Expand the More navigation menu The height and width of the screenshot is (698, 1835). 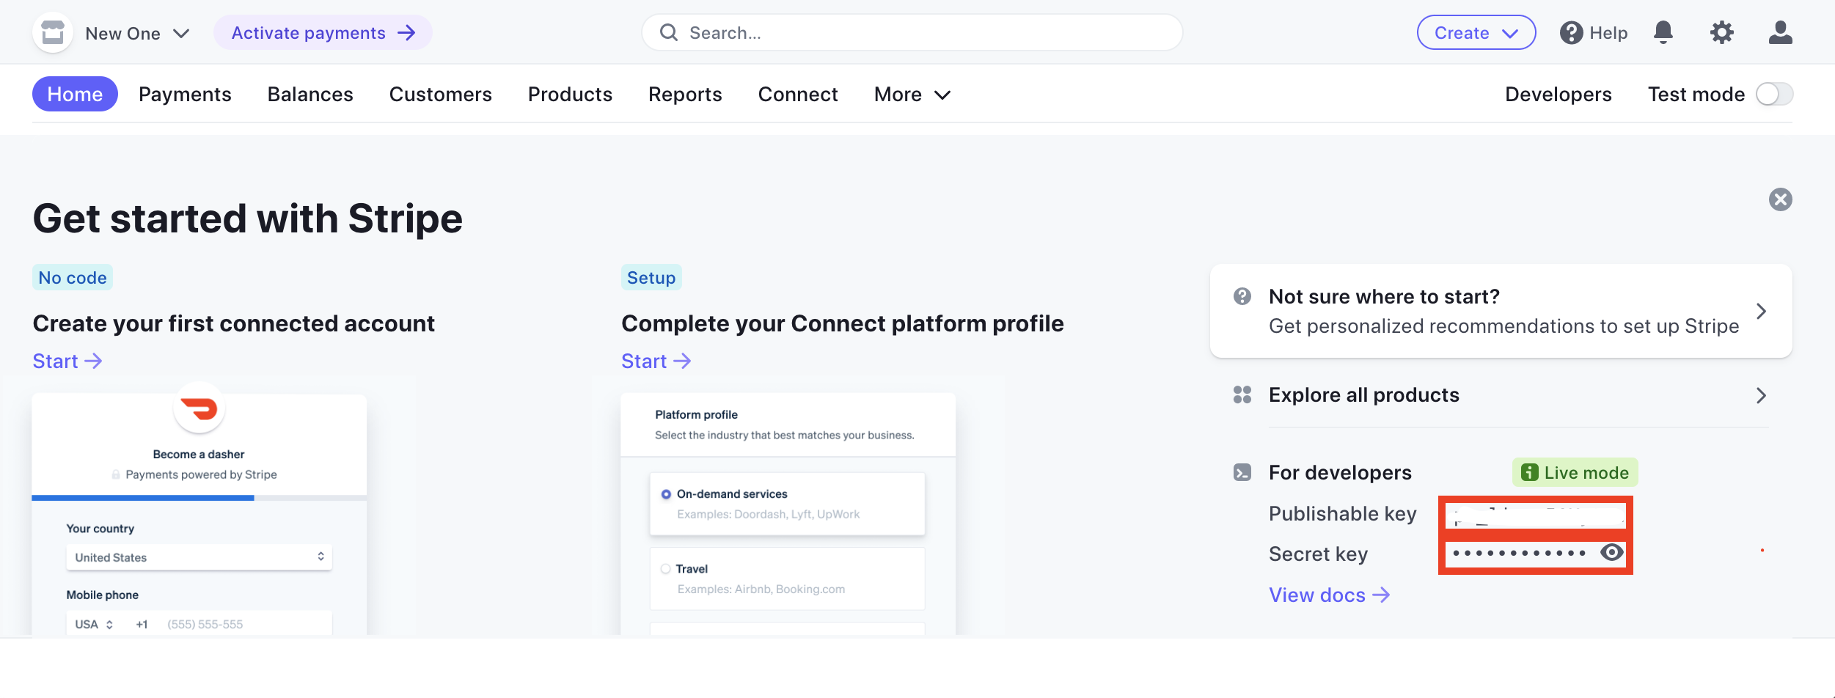click(911, 94)
